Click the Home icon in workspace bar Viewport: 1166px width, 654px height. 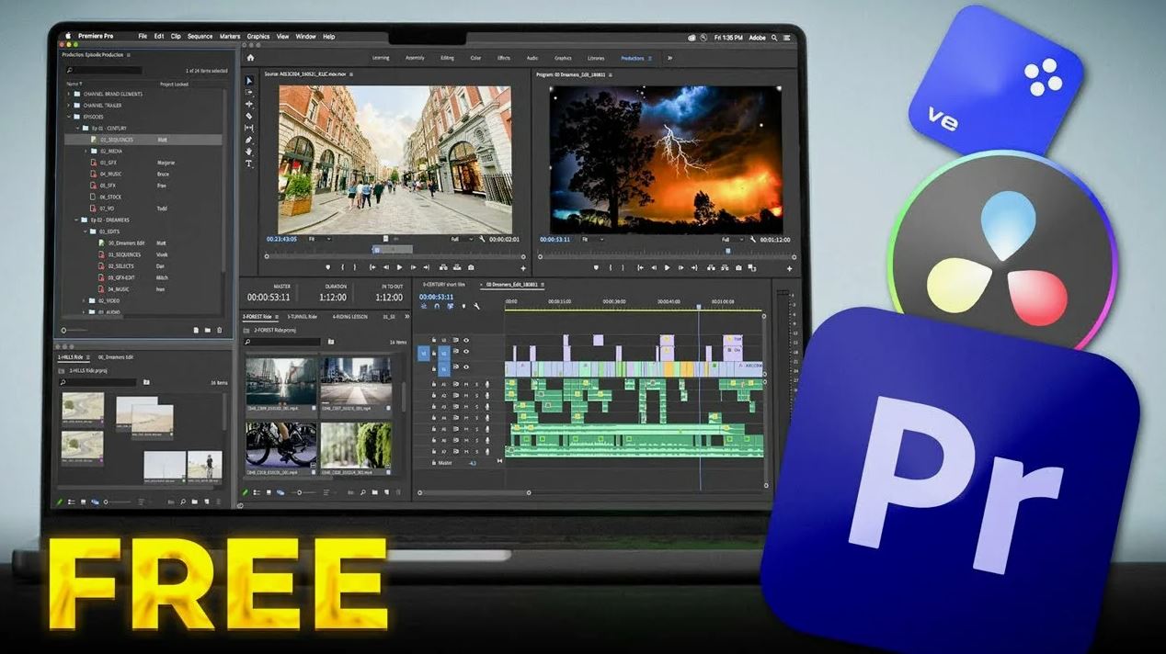tap(250, 58)
